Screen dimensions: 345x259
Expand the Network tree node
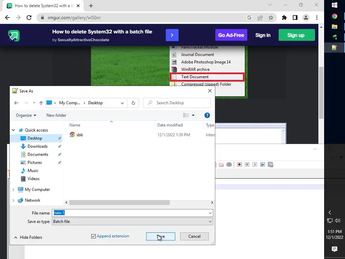pos(13,200)
